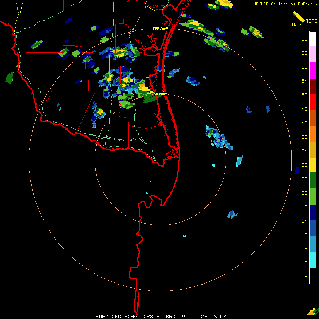Select the light blue 6 kft swatch
The height and width of the screenshot is (319, 319).
tap(313, 244)
